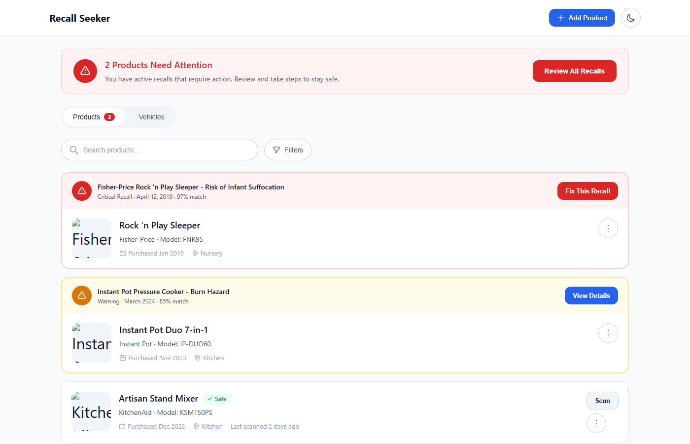Image resolution: width=690 pixels, height=444 pixels.
Task: Select the Products tab
Action: pyautogui.click(x=94, y=117)
